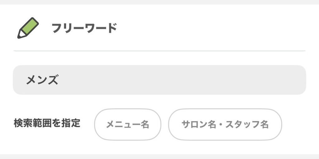Click the メンズ text in the field
319x159 pixels.
tap(42, 80)
